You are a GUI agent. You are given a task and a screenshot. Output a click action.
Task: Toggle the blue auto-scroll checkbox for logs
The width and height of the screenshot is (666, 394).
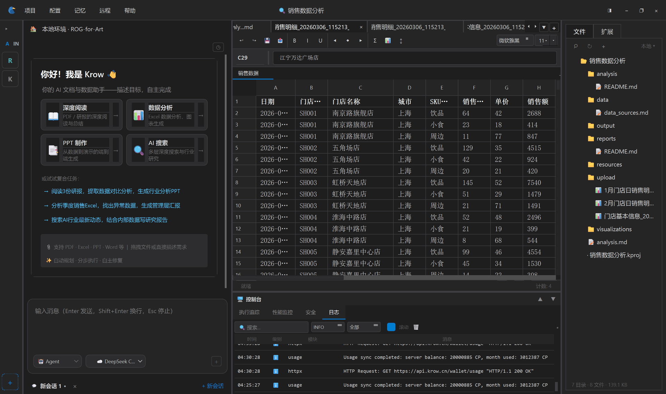(391, 327)
